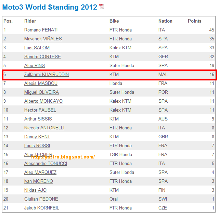Screen dimensions: 219x216
Task: Open Alex MARQUEZ rider link
Action: [40, 172]
